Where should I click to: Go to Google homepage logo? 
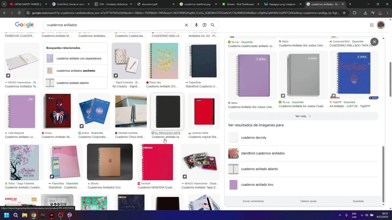point(24,25)
